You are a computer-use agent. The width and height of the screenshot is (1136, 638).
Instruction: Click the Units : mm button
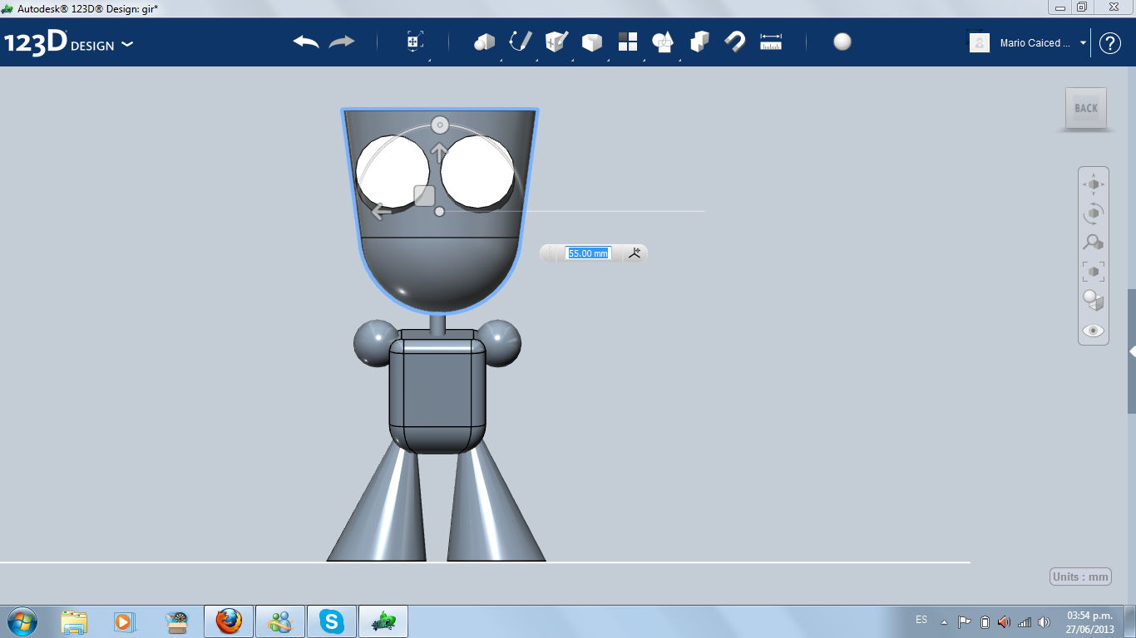pyautogui.click(x=1081, y=577)
